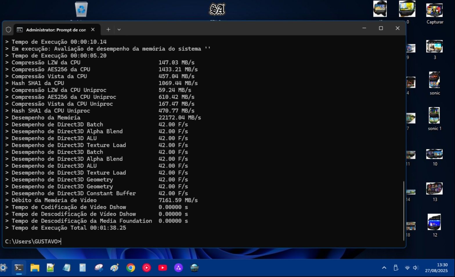Click the 'Hash SHA1 da CPU Uniproc' line
Image resolution: width=455 pixels, height=277 pixels.
[100, 111]
